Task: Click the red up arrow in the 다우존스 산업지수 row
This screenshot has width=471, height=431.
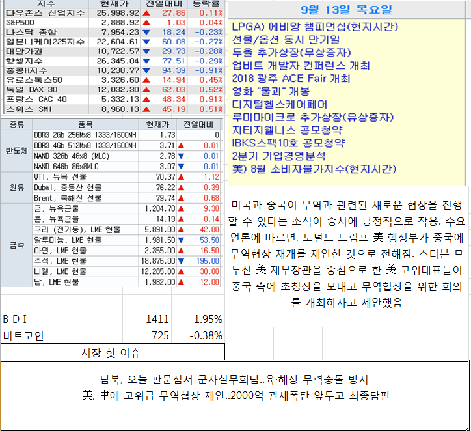Action: pos(147,13)
